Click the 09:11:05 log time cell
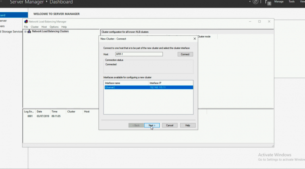The width and height of the screenshot is (305, 169). point(56,116)
